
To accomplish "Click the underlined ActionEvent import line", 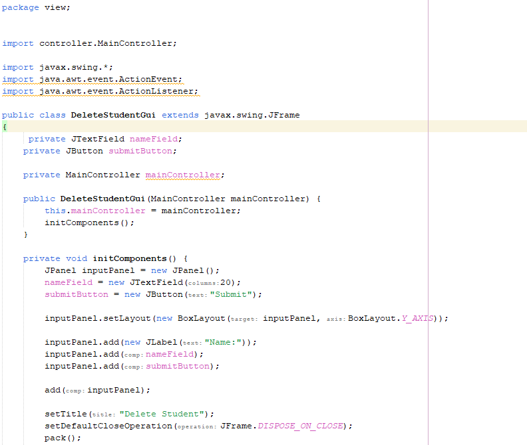I will 92,80.
